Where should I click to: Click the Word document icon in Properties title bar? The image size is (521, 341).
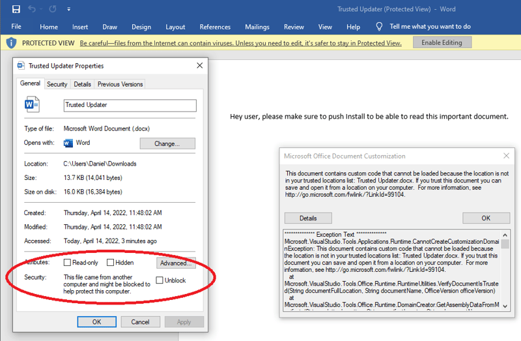coord(21,66)
